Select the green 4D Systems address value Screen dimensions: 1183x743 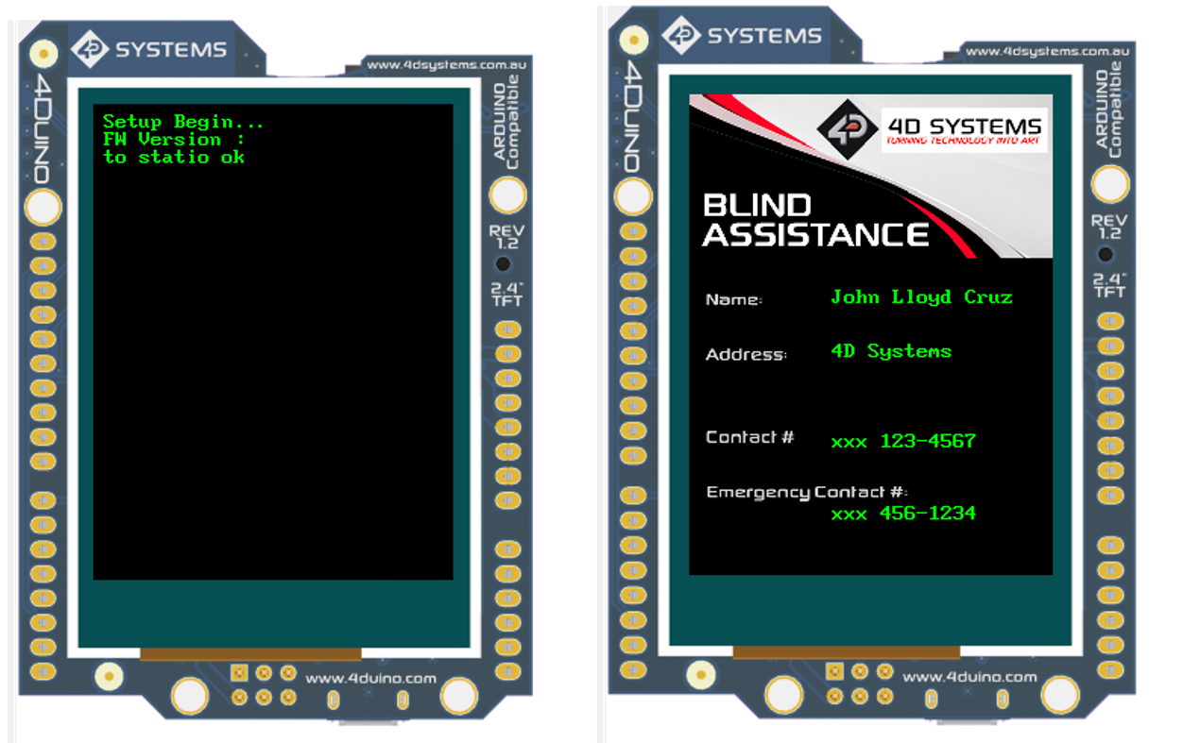coord(891,351)
